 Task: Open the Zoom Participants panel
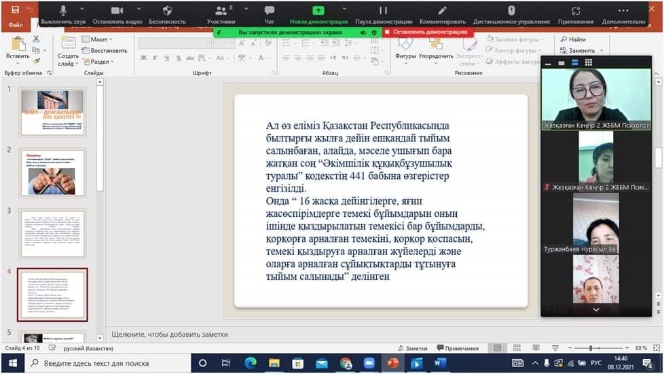[221, 14]
